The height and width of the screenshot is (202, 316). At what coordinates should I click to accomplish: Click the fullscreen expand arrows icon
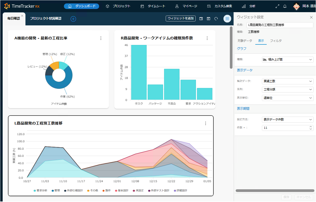pos(277,6)
